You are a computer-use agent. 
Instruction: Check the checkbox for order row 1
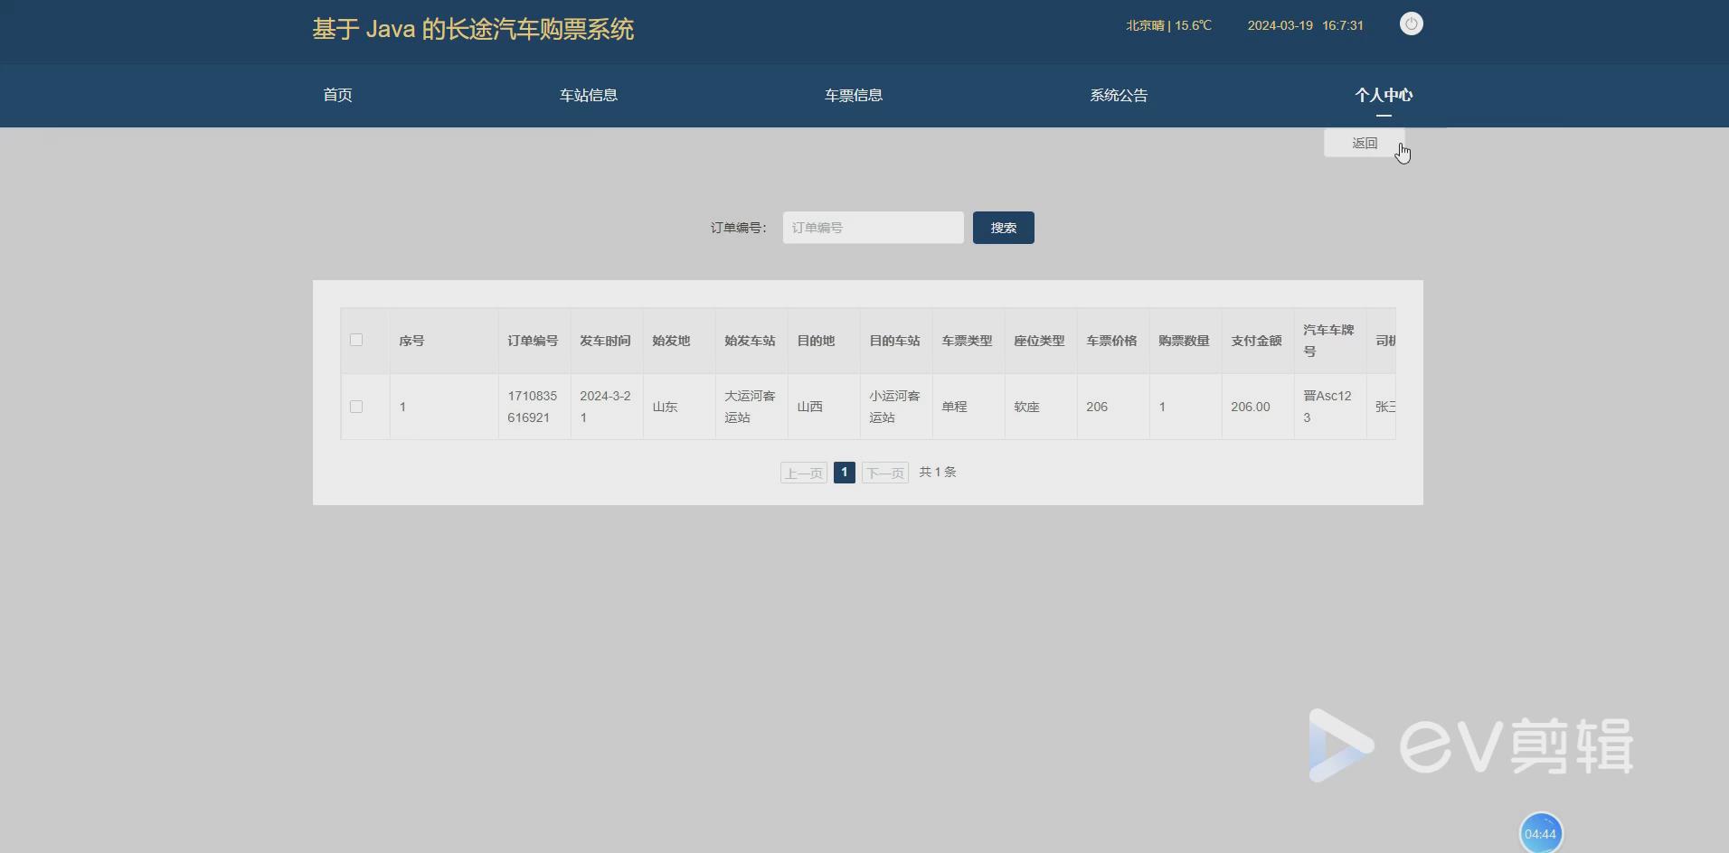(x=357, y=406)
